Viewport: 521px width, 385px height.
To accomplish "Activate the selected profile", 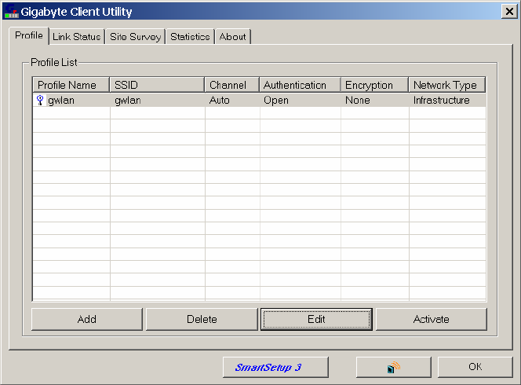I will point(432,319).
